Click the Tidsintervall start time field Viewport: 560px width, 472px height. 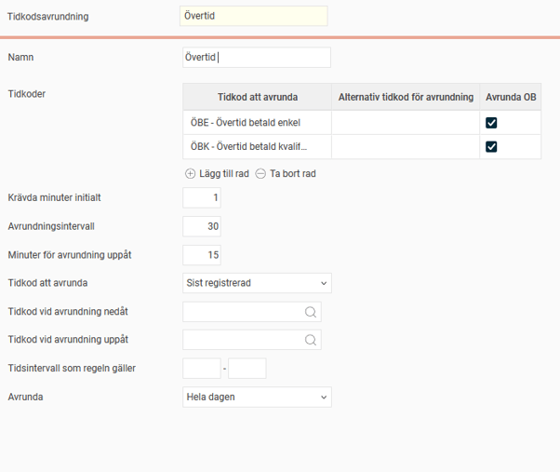[202, 369]
